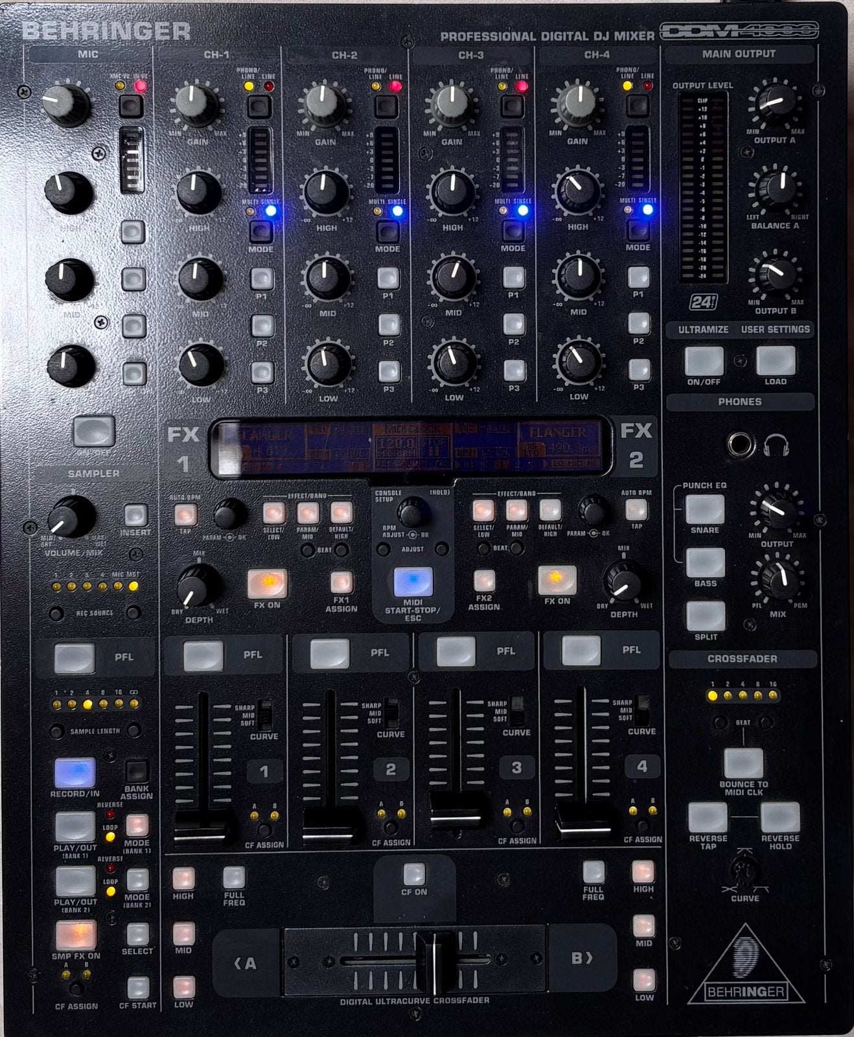Click the CH-3 MID EQ knob
This screenshot has width=854, height=1037.
click(x=452, y=277)
